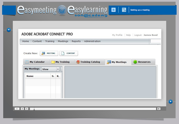
Task: Go to previous slide with left arrow
Action: pyautogui.click(x=9, y=30)
